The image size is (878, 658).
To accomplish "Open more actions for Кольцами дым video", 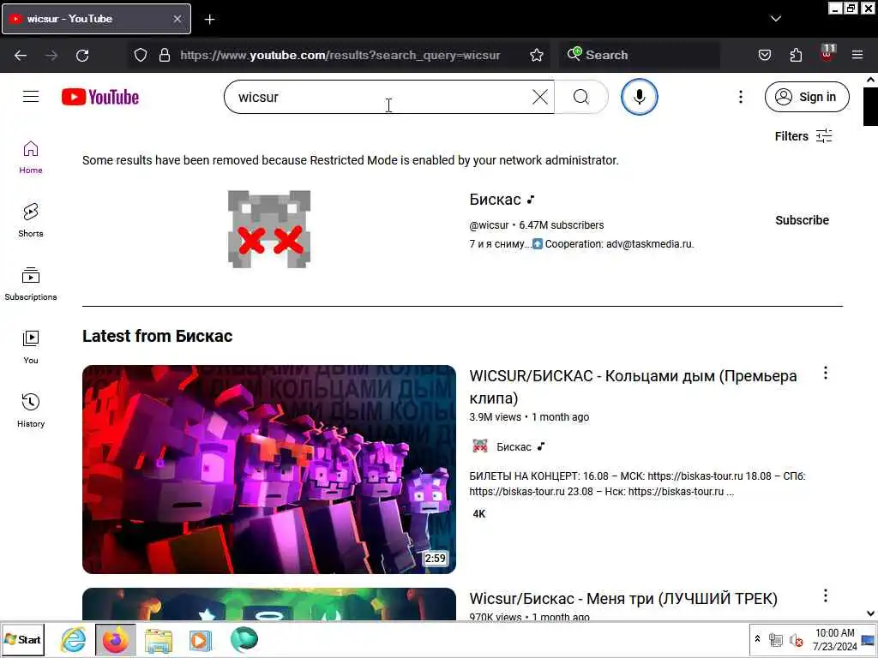I will coord(826,374).
